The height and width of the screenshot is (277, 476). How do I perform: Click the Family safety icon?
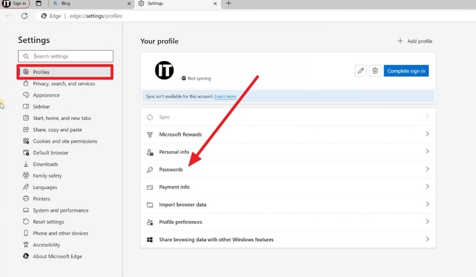[26, 175]
